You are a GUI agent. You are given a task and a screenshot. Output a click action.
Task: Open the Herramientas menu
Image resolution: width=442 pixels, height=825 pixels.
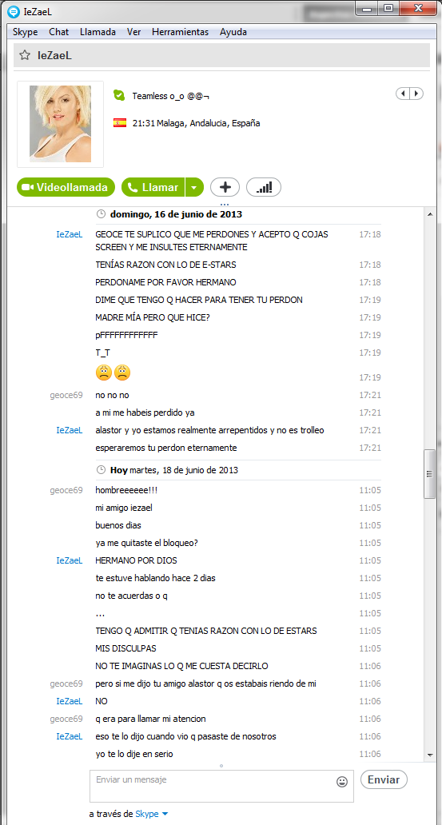click(180, 32)
